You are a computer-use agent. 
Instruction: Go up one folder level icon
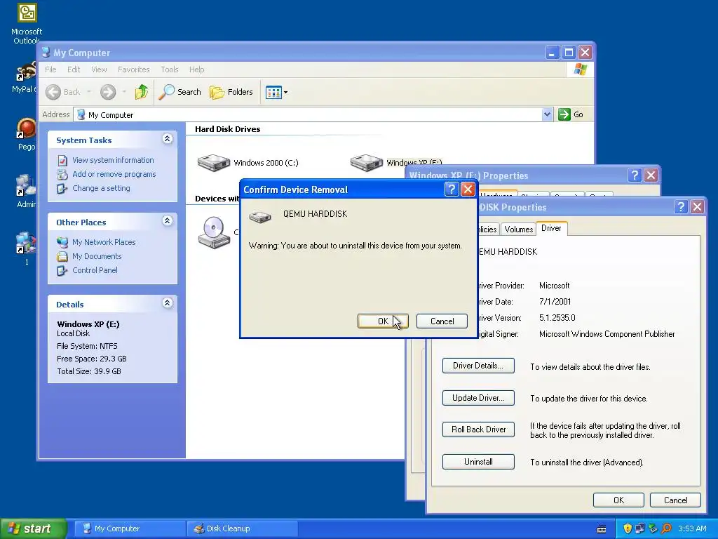coord(142,92)
